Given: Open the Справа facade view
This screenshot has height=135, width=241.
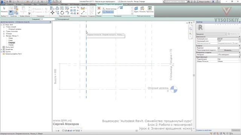Looking at the screenshot, I should (11, 45).
